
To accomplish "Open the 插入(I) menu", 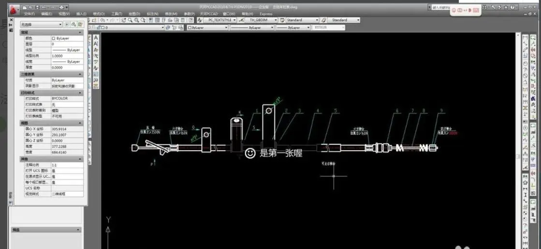I will pos(81,14).
